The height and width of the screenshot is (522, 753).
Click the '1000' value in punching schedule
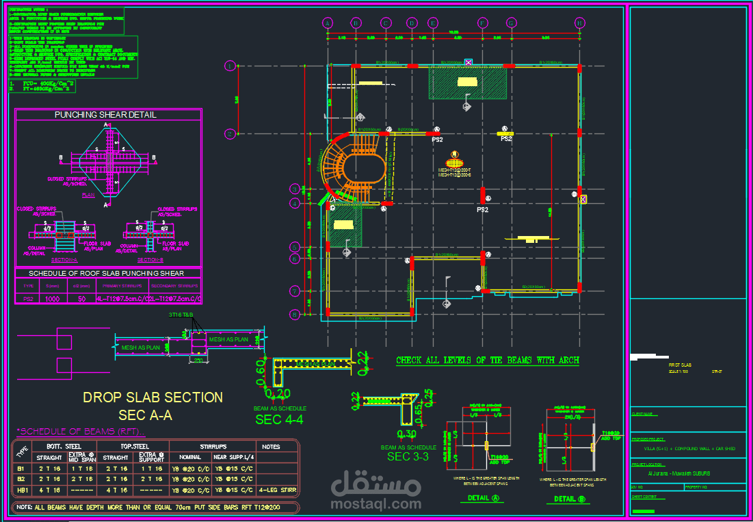coord(53,299)
